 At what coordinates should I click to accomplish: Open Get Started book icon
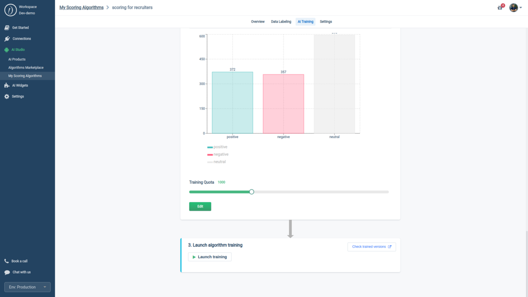click(x=7, y=28)
